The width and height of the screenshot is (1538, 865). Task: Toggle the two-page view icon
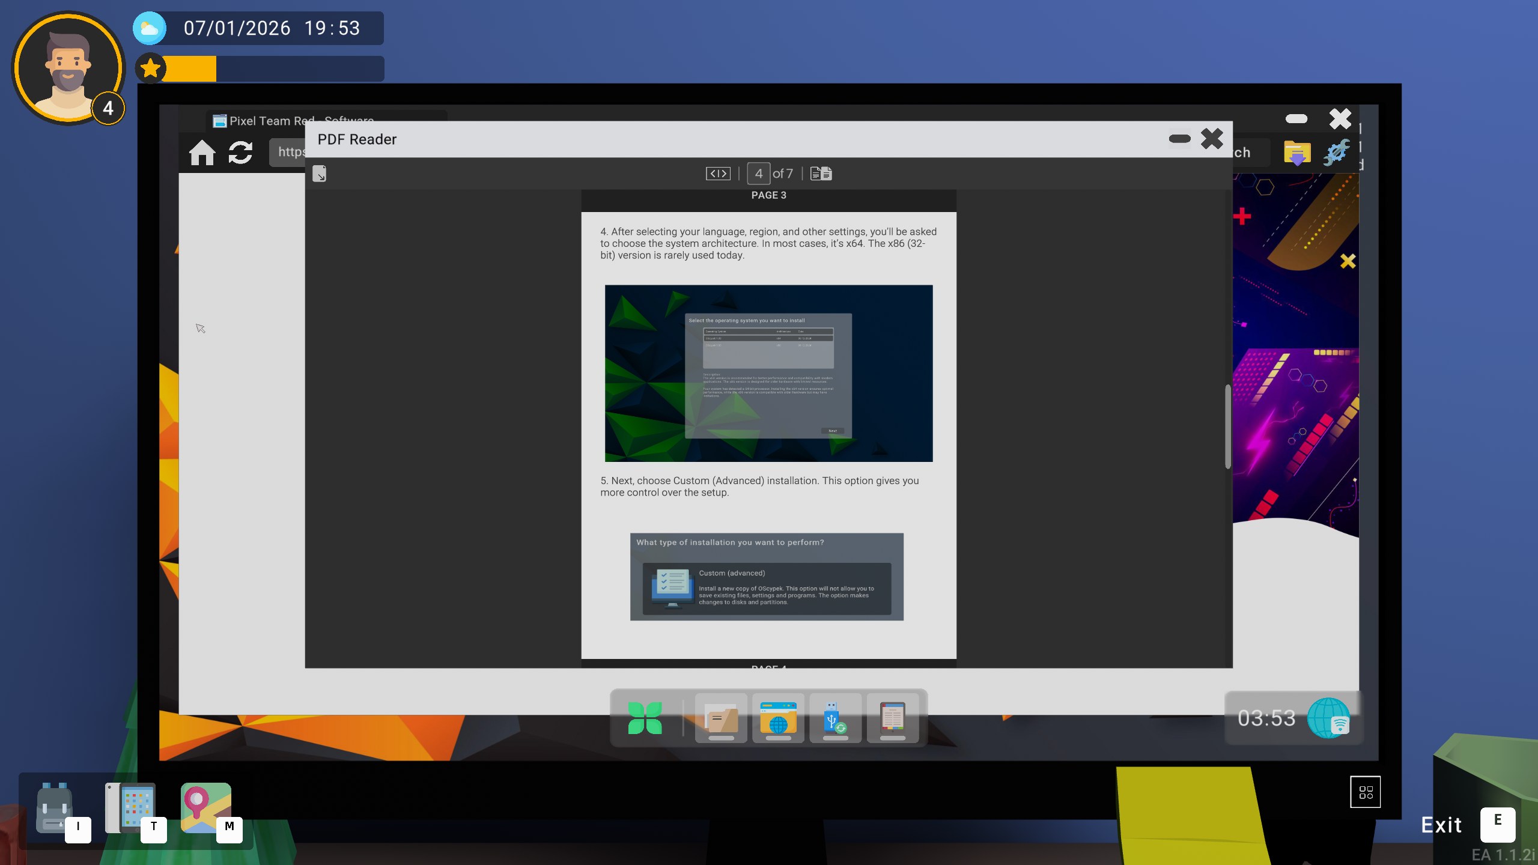tap(821, 174)
